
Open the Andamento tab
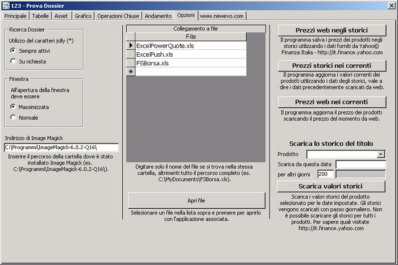coord(158,16)
